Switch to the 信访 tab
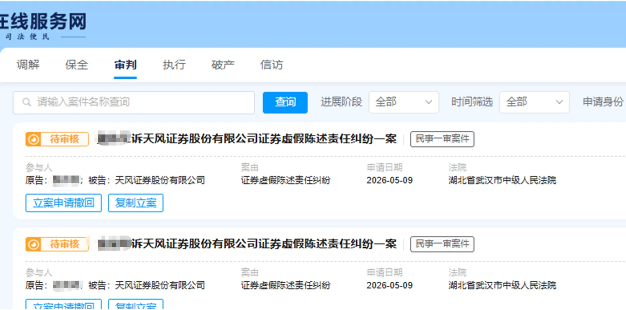Screen dimensions: 626x310 (x=271, y=64)
